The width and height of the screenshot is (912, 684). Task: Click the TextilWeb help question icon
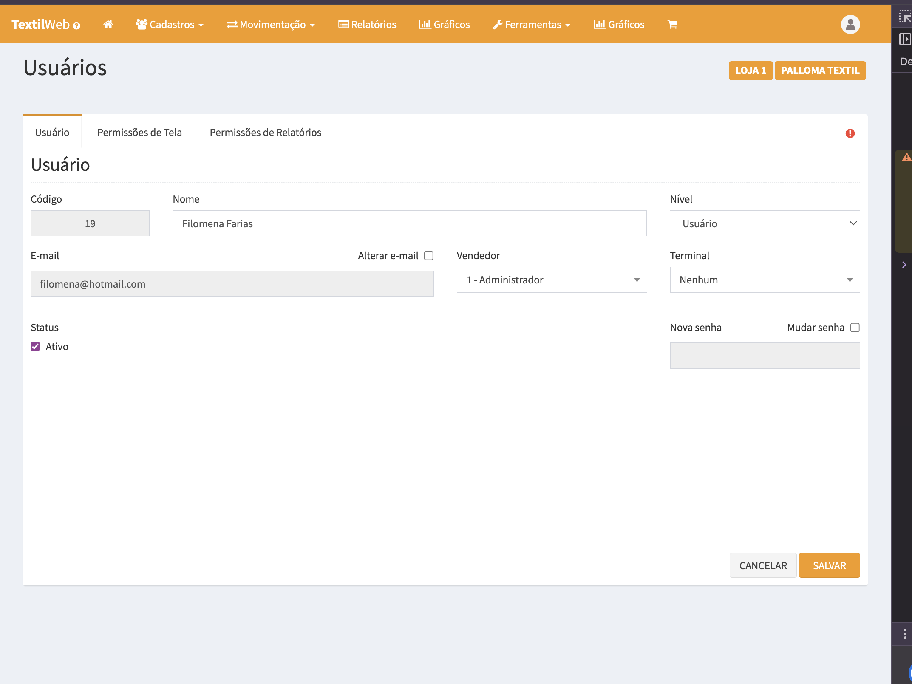(76, 26)
